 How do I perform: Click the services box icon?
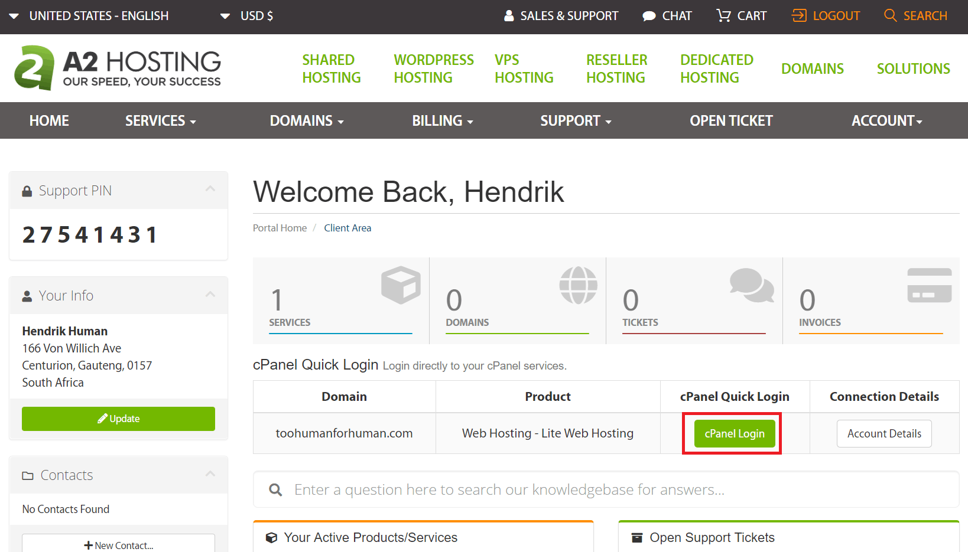401,285
